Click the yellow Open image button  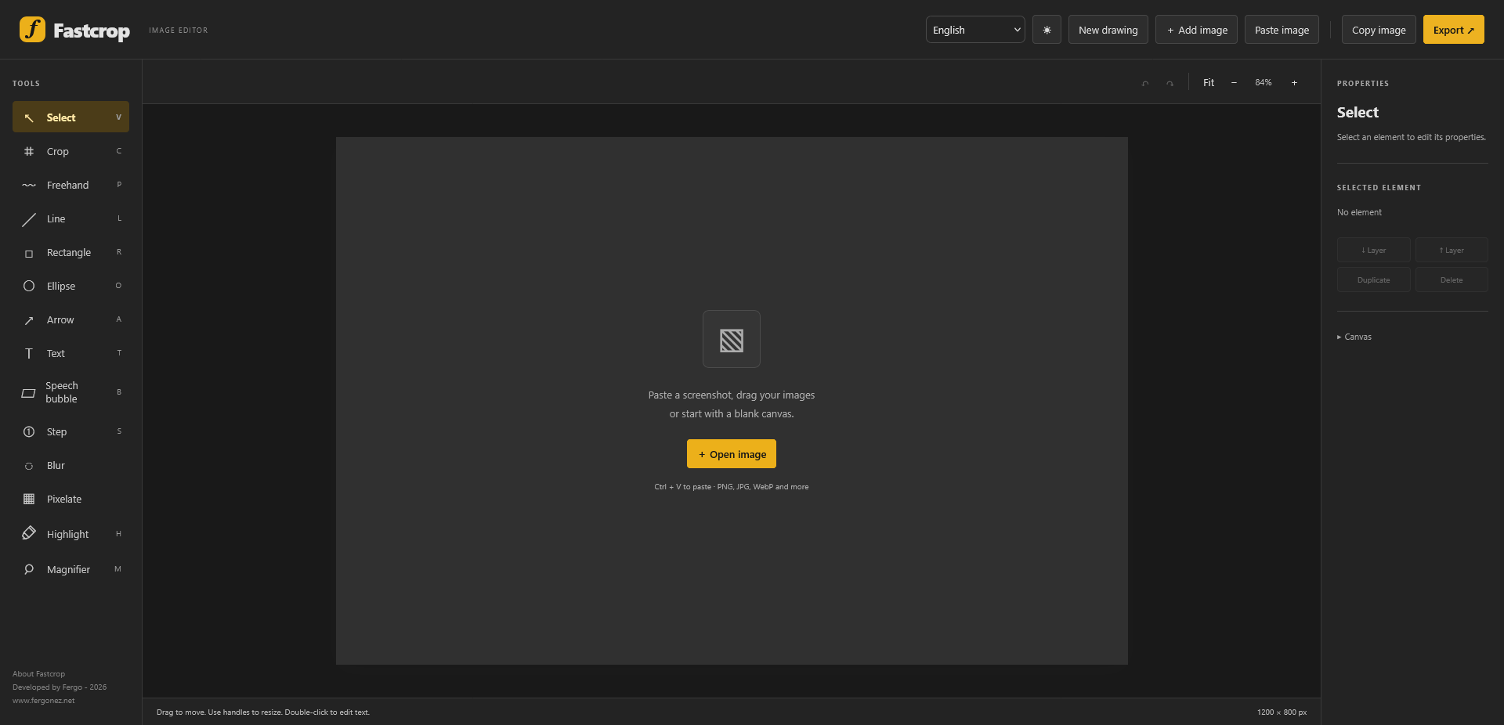732,454
